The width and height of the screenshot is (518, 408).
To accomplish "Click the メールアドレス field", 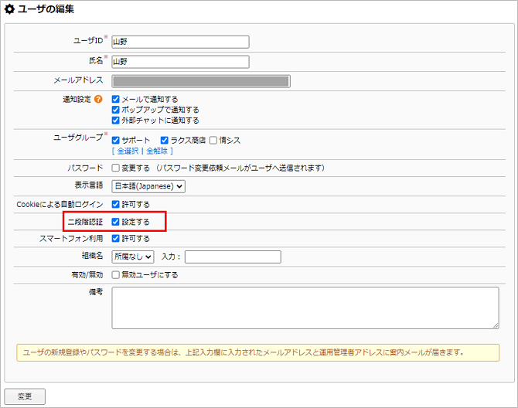I will 201,81.
